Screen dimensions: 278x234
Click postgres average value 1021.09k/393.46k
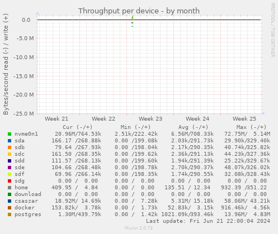(x=187, y=214)
